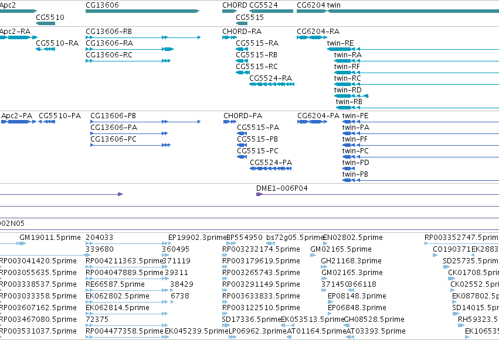Select the CG13606-RA transcript label

coord(109,43)
